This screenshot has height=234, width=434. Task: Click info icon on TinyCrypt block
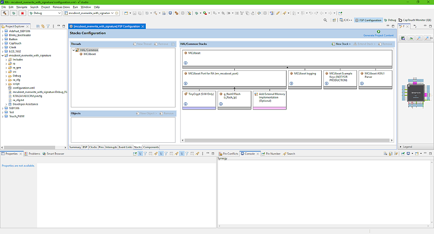[186, 104]
